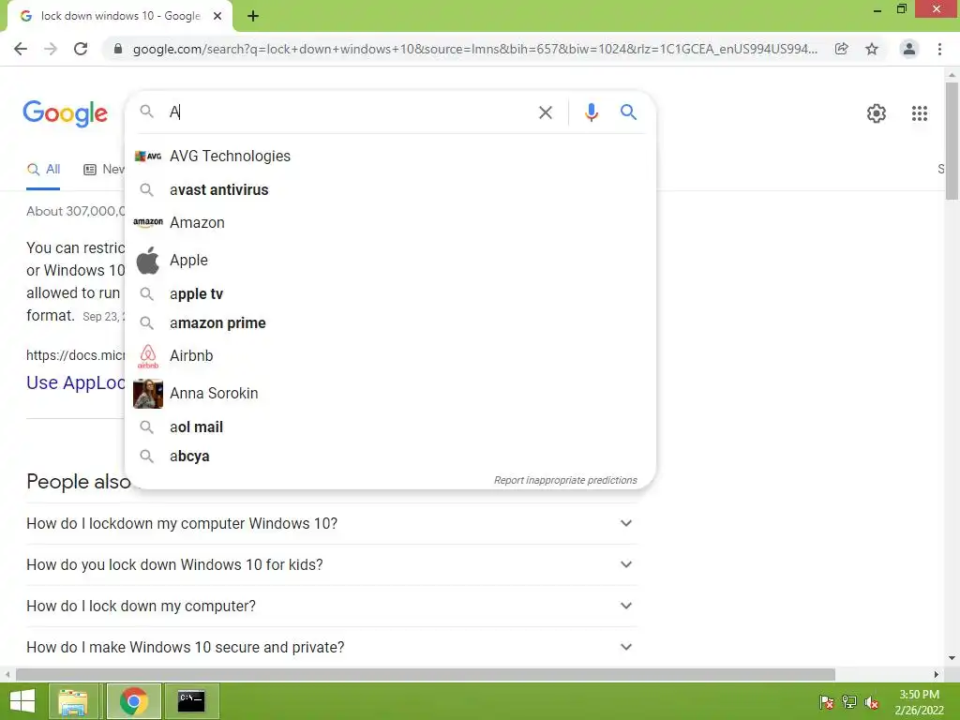This screenshot has width=960, height=720.
Task: Open Action Center flag icon
Action: coord(827,702)
